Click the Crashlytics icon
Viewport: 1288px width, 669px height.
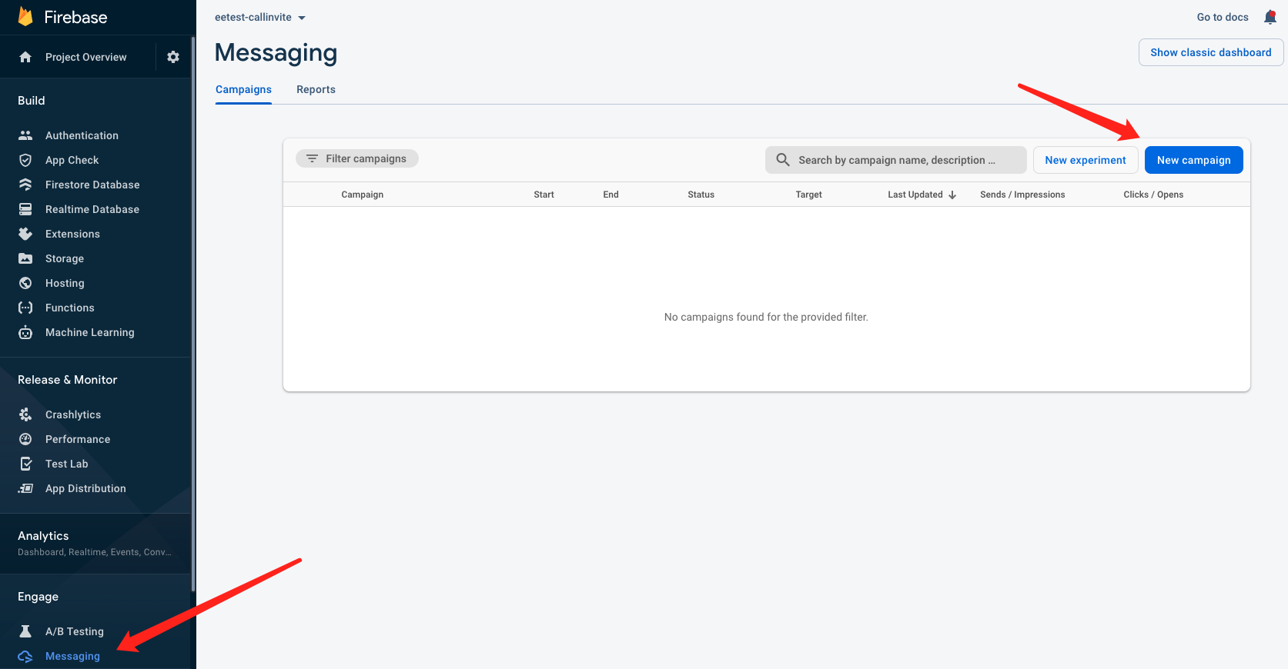pos(25,414)
